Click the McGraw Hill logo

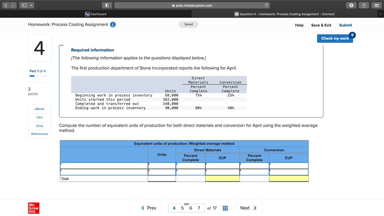pyautogui.click(x=33, y=208)
